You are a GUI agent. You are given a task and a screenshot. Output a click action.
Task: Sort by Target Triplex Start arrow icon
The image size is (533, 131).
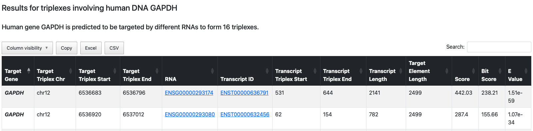(115, 71)
